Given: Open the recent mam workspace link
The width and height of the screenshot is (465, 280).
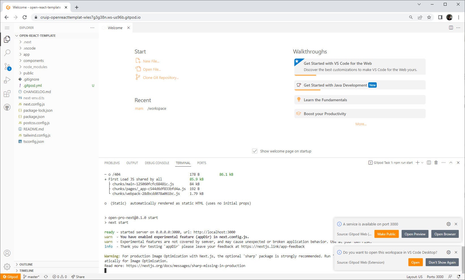Looking at the screenshot, I should 139,108.
